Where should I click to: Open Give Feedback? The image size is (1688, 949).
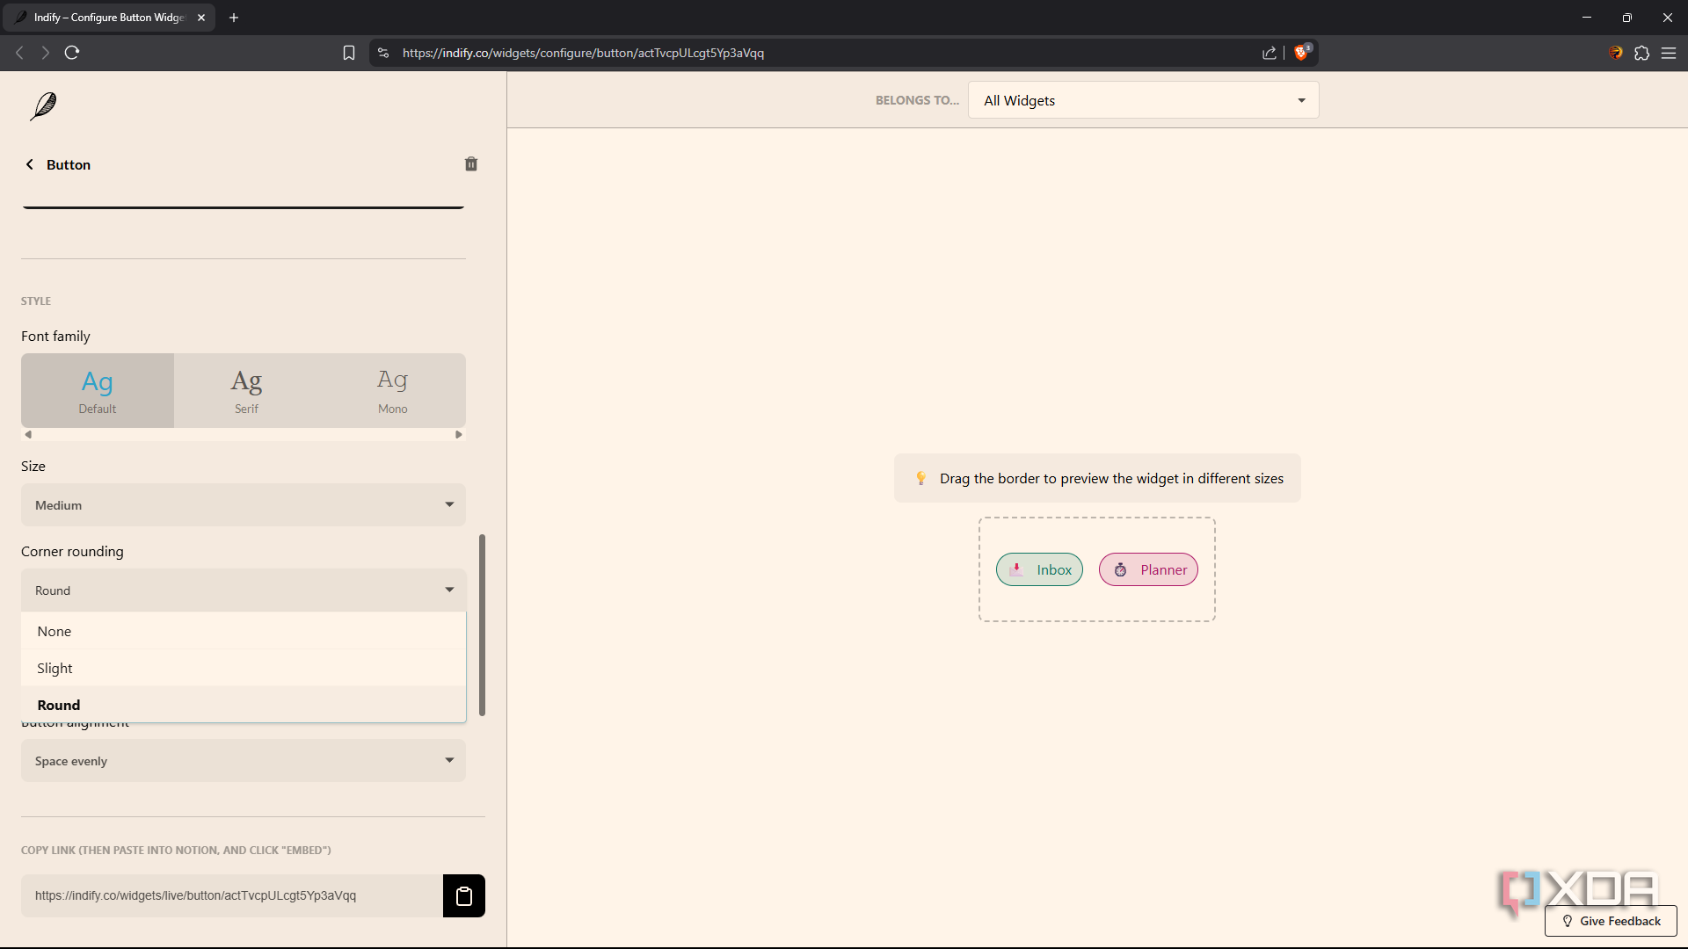point(1611,921)
